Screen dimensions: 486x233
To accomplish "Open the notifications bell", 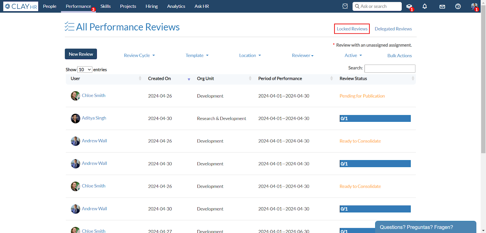I will tap(425, 6).
